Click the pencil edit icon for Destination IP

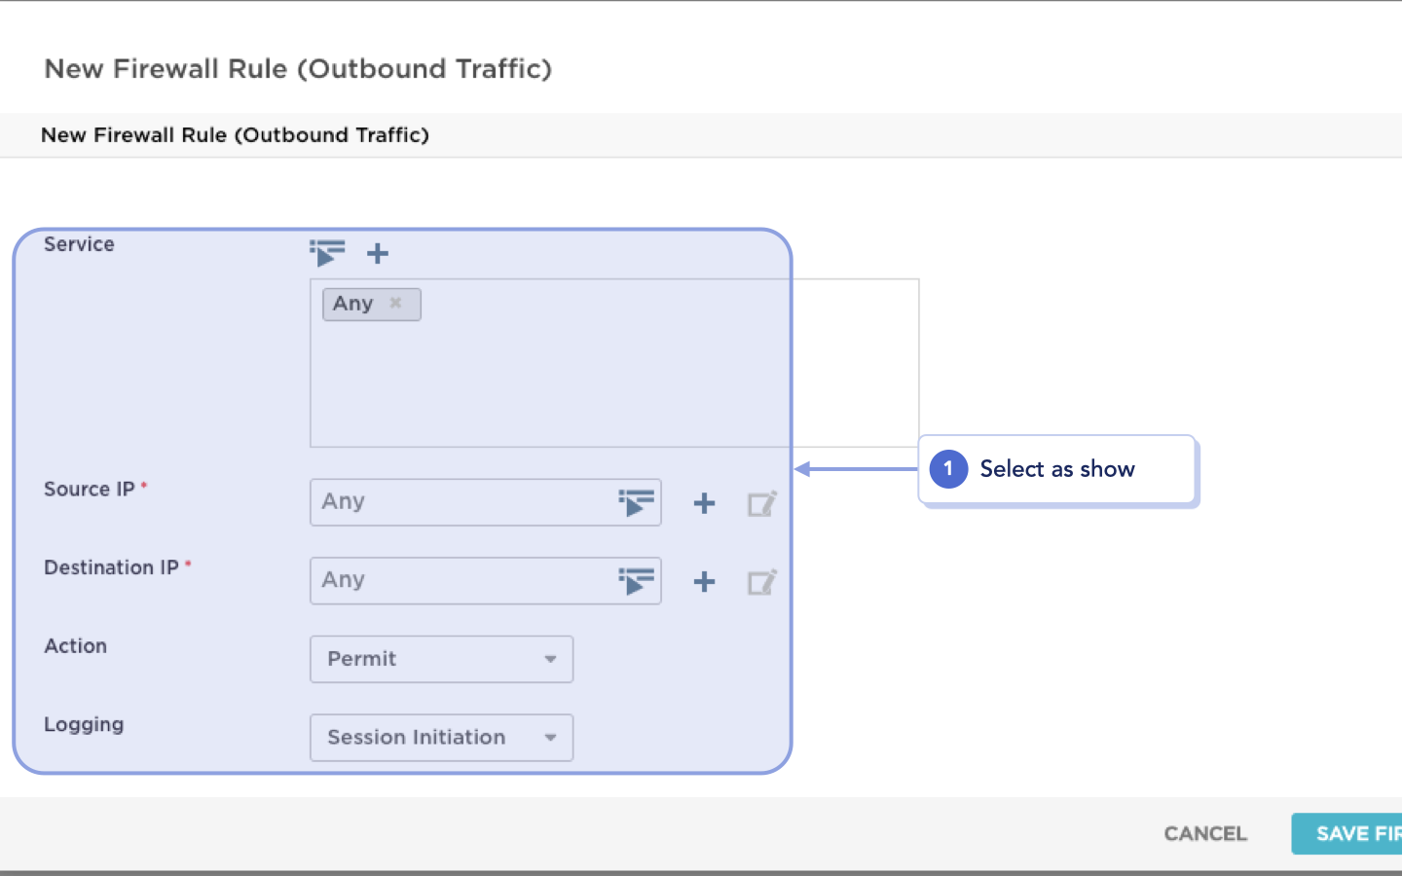(x=762, y=581)
